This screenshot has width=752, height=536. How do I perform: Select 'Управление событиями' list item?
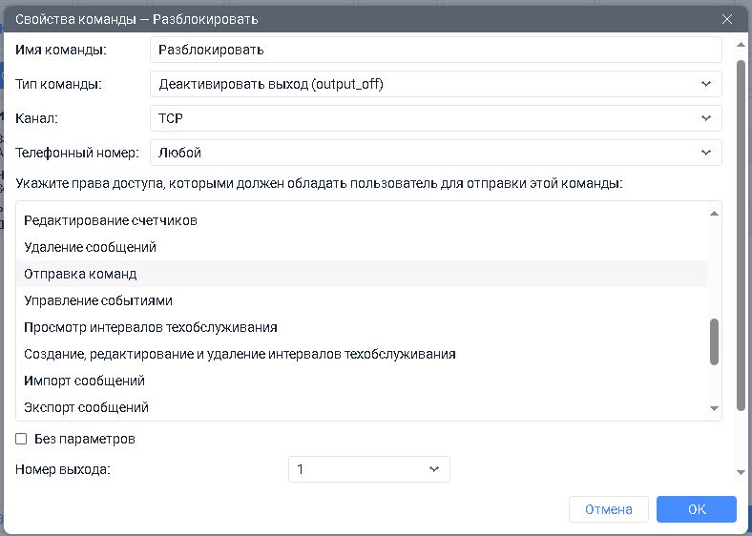[98, 300]
